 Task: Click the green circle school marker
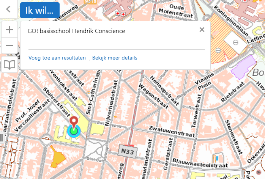point(74,131)
